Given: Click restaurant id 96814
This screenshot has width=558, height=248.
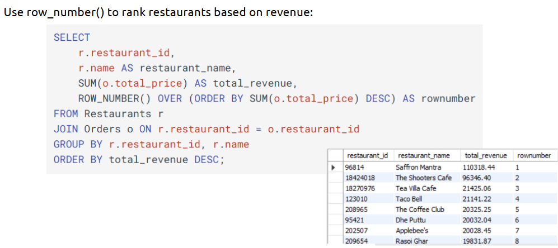Looking at the screenshot, I should pos(354,167).
